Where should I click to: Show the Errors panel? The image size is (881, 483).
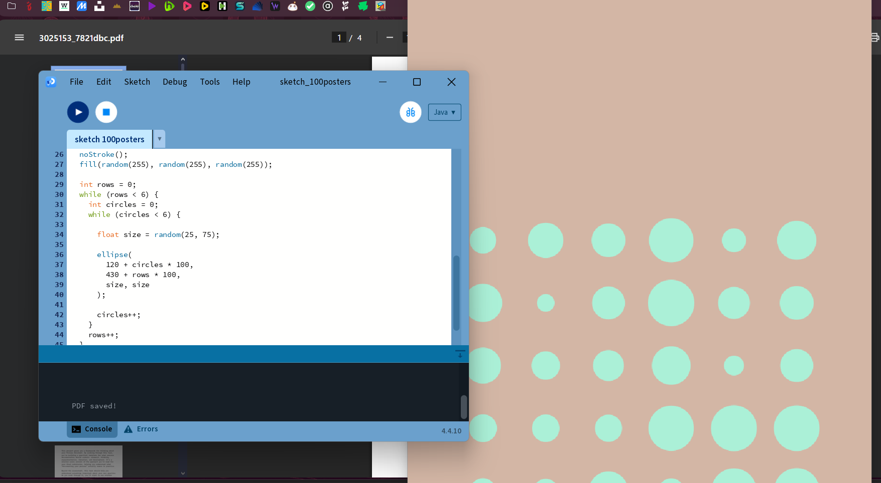(142, 429)
